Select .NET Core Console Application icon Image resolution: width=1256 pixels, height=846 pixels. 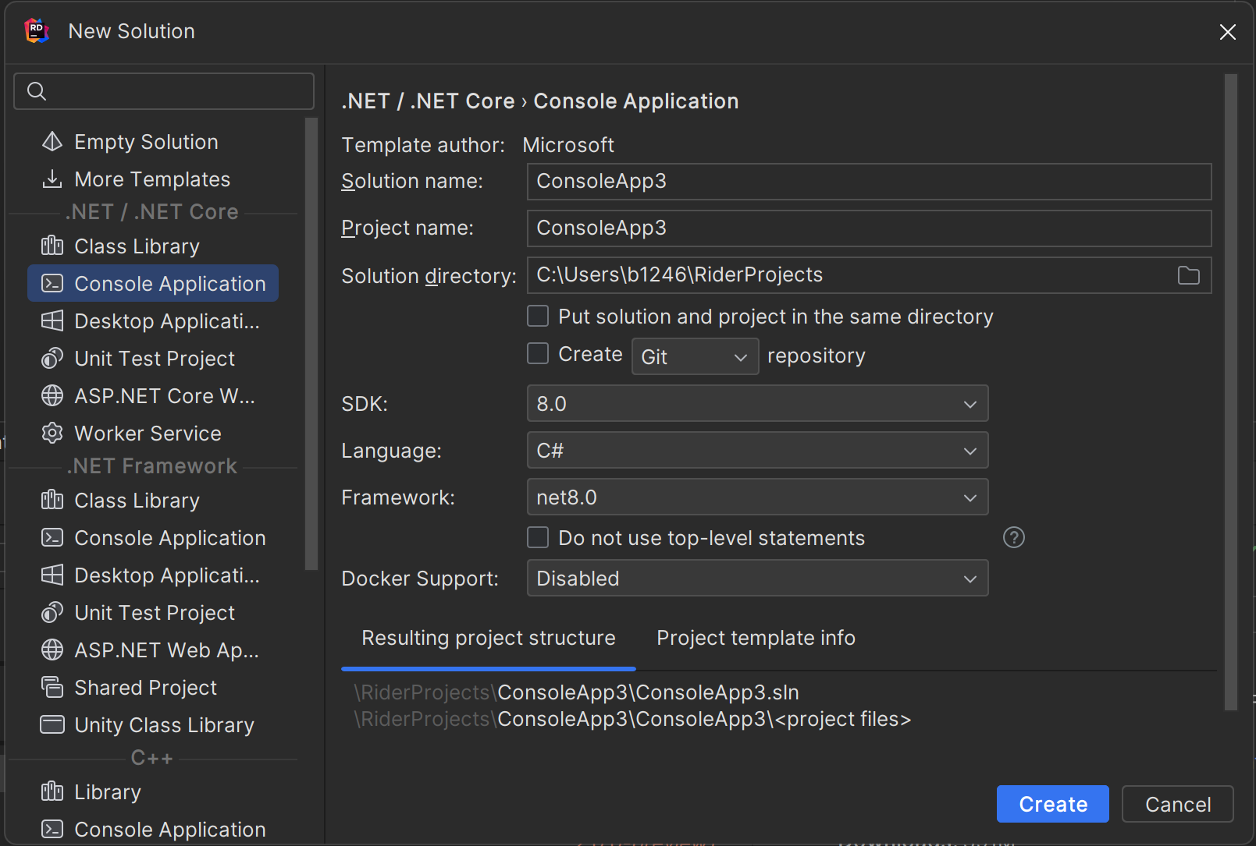[x=52, y=284]
